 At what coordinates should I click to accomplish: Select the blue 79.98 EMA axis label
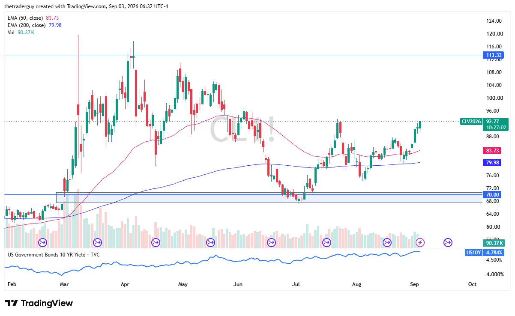[491, 163]
